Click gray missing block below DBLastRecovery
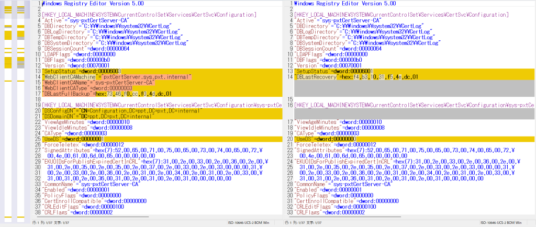 click(x=408, y=88)
